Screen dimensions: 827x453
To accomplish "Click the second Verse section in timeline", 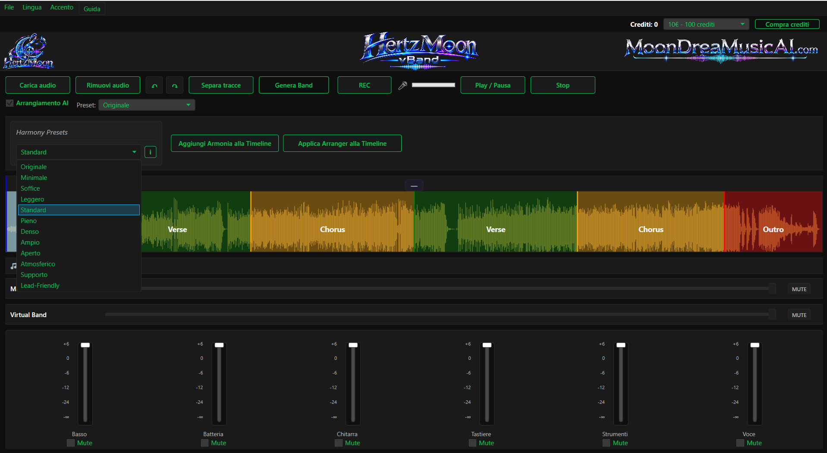I will coord(496,222).
